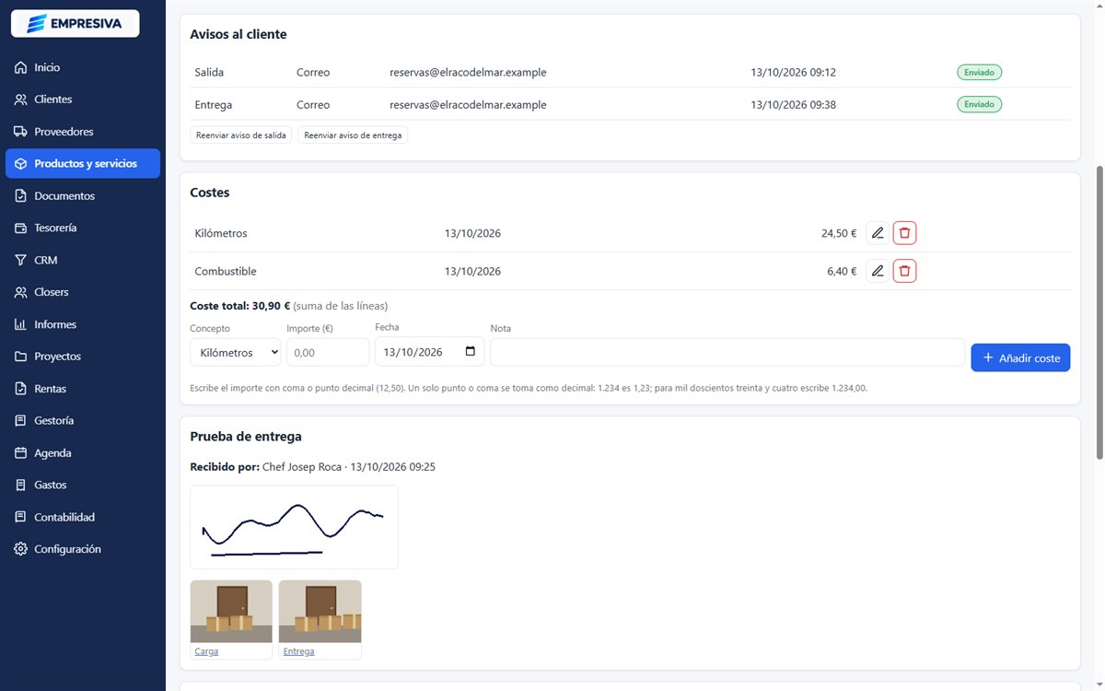Go to Inicio menu label
The height and width of the screenshot is (691, 1105).
(x=47, y=67)
